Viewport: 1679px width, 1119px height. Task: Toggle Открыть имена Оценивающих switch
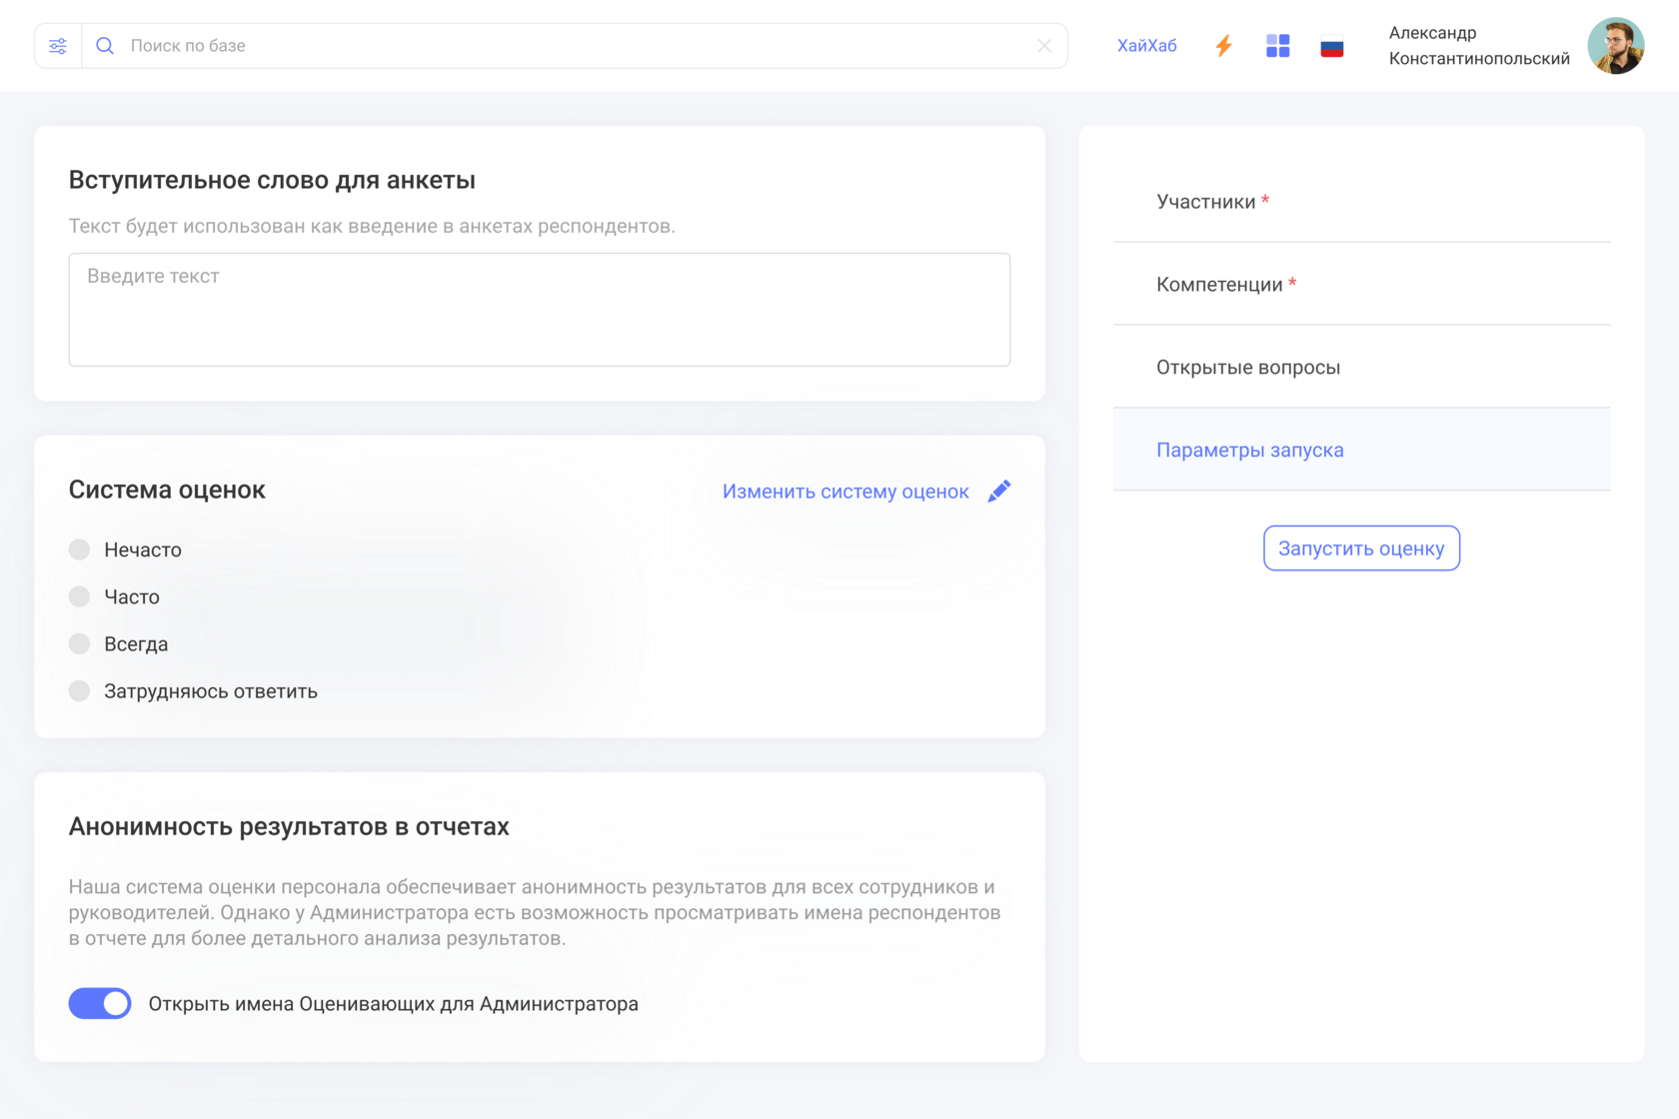(100, 1003)
